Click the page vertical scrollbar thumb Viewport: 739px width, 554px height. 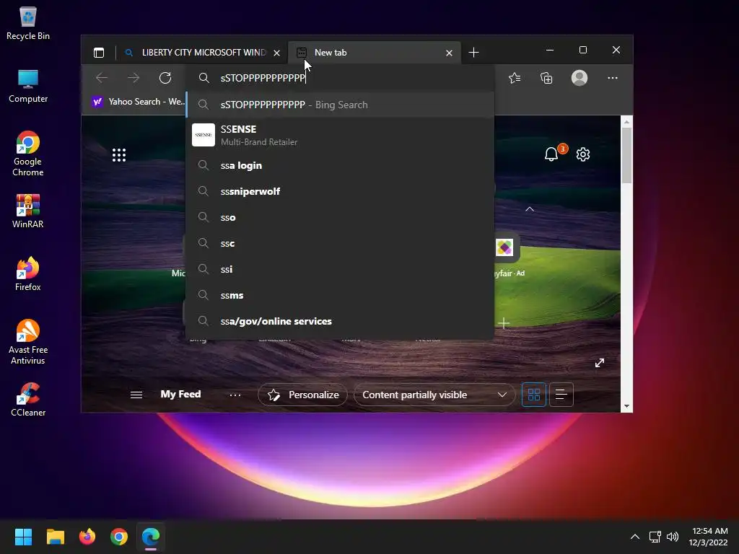click(x=626, y=156)
